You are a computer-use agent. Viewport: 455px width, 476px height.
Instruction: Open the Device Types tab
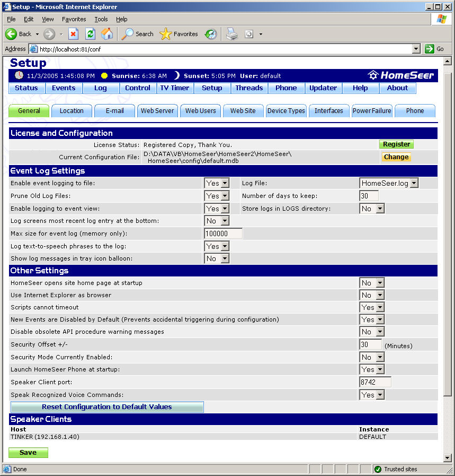tap(286, 111)
